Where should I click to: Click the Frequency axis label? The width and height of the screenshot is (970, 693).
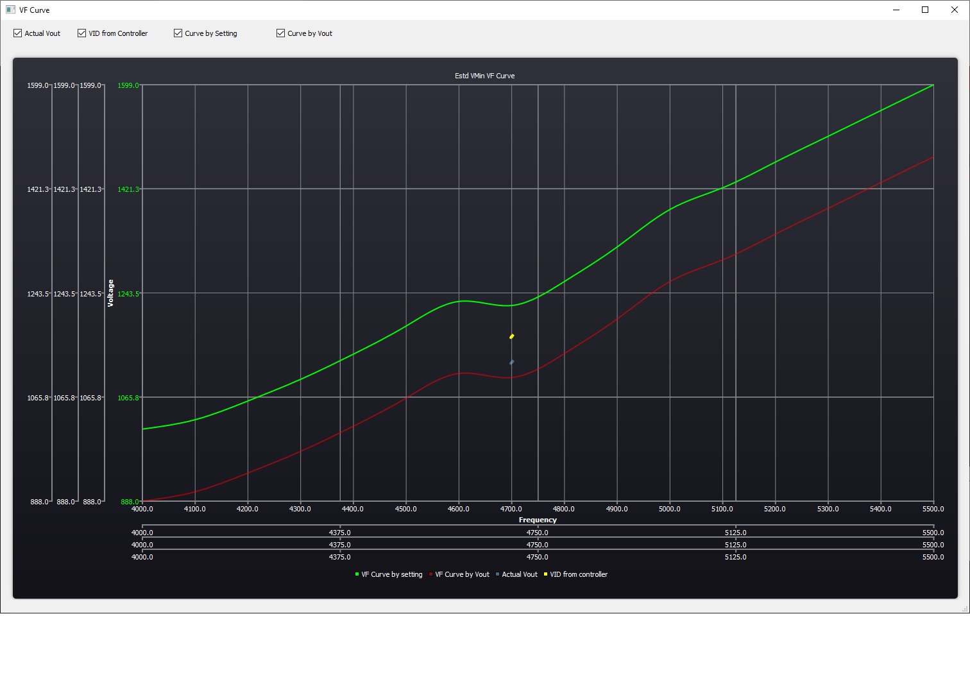[x=538, y=520]
